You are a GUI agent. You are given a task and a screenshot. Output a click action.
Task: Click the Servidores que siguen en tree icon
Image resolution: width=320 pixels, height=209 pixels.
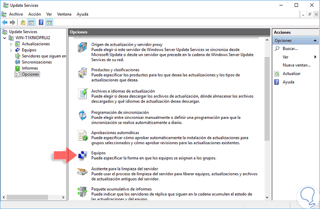pyautogui.click(x=18, y=56)
